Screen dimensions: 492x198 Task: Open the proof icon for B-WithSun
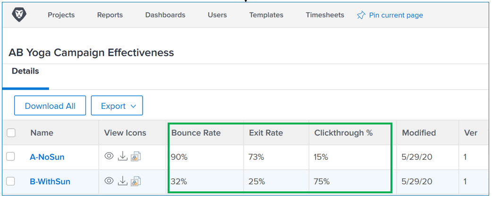(136, 181)
